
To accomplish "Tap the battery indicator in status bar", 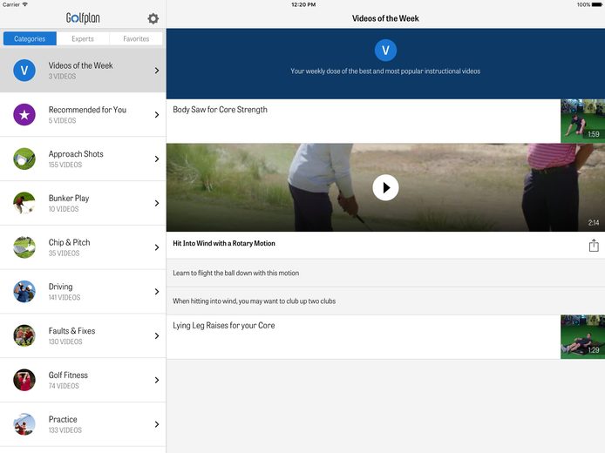I will coord(596,4).
